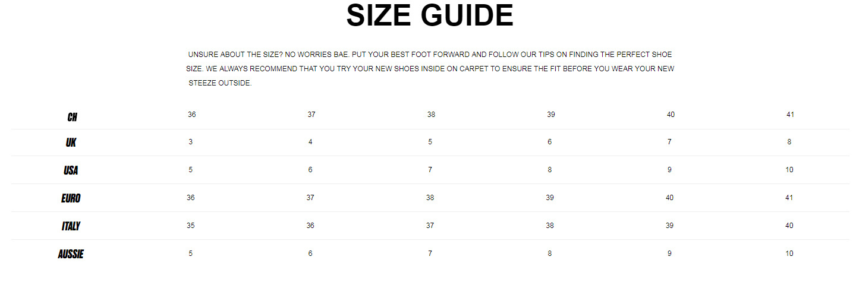Click size 36 in the CH row
The image size is (856, 285).
[191, 115]
